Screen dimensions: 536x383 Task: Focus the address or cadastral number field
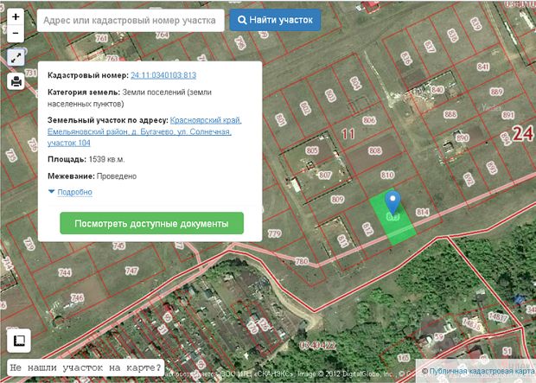129,20
